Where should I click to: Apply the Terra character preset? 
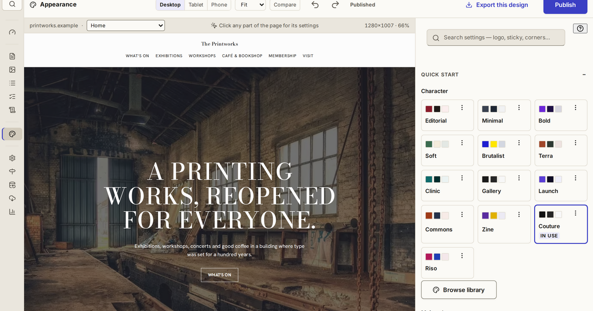(x=561, y=151)
